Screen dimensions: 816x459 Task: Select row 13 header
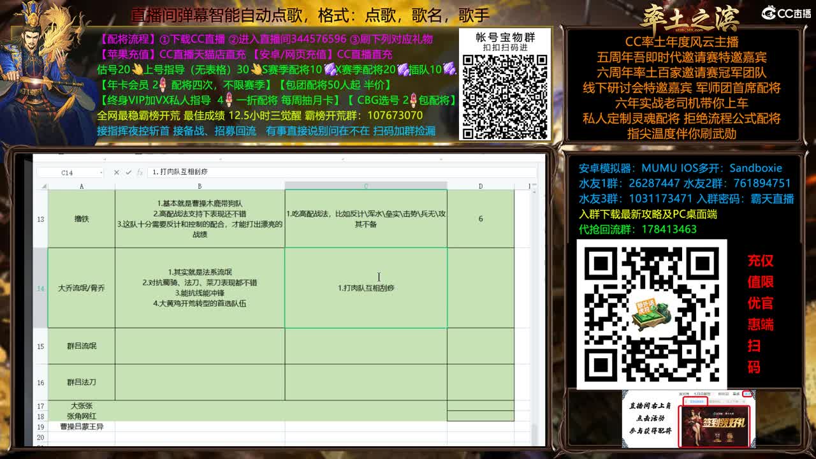coord(41,219)
